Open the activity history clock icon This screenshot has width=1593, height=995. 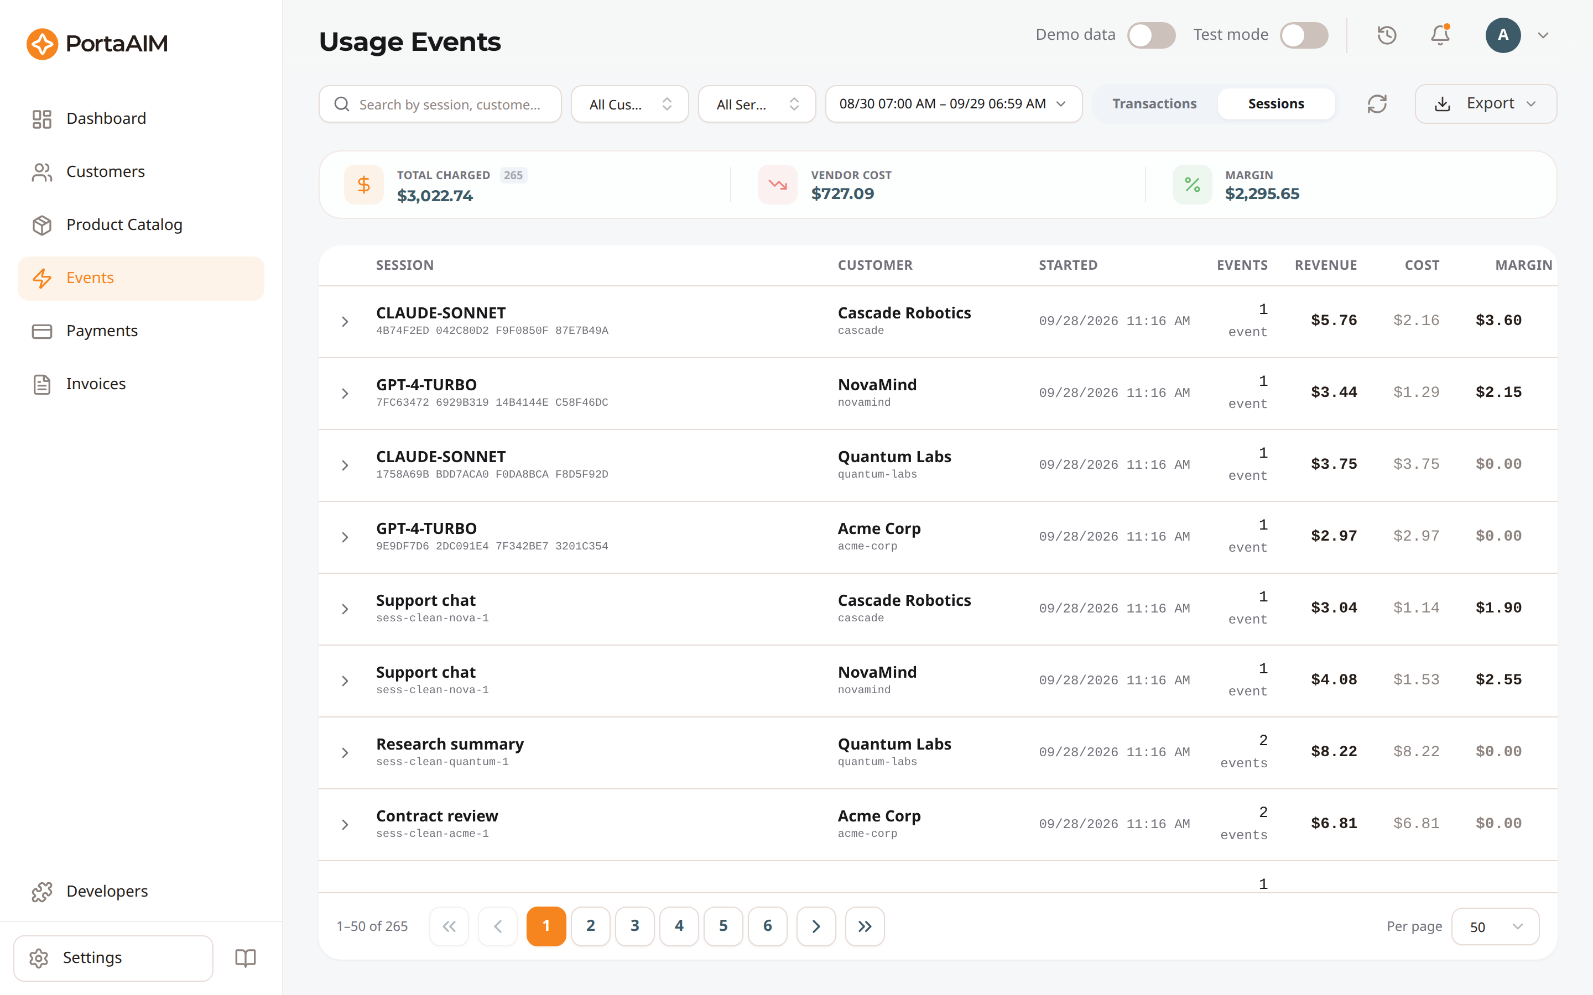(x=1387, y=35)
